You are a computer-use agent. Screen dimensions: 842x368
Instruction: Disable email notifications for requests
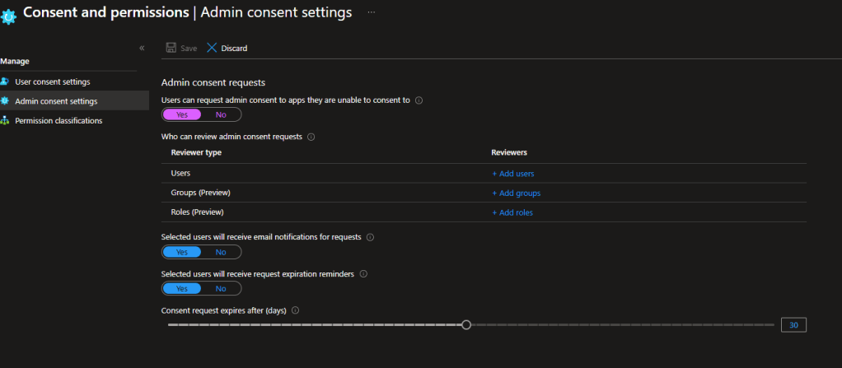(221, 252)
